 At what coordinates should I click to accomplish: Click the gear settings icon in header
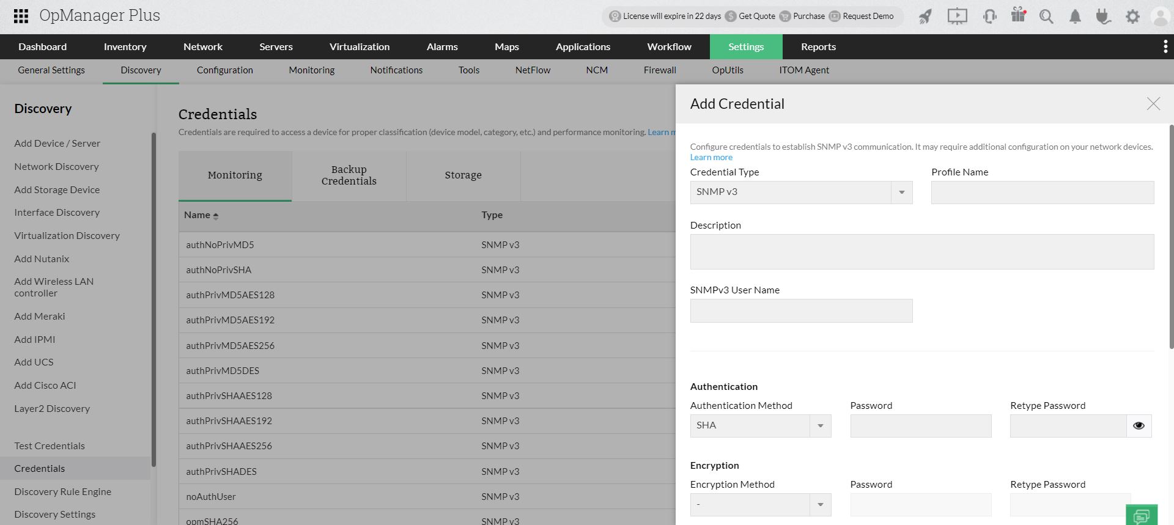pyautogui.click(x=1132, y=17)
